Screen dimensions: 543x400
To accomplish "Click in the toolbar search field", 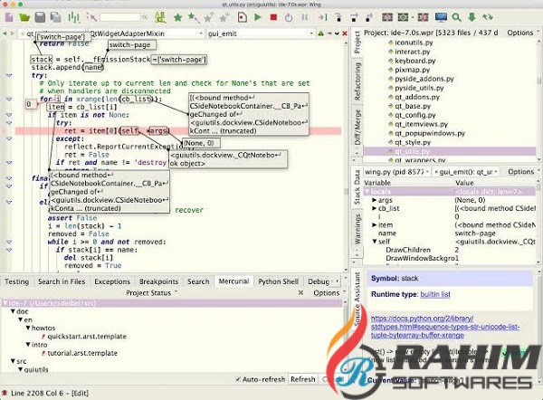I will click(120, 17).
